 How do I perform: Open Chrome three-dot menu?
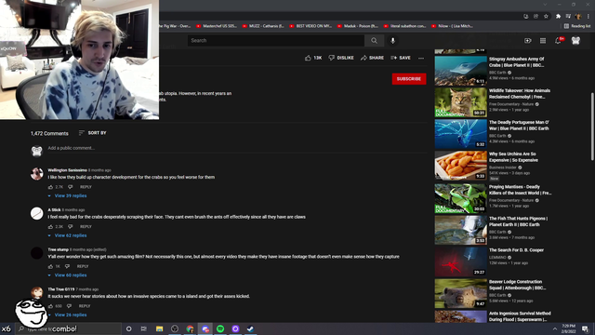coord(588,17)
